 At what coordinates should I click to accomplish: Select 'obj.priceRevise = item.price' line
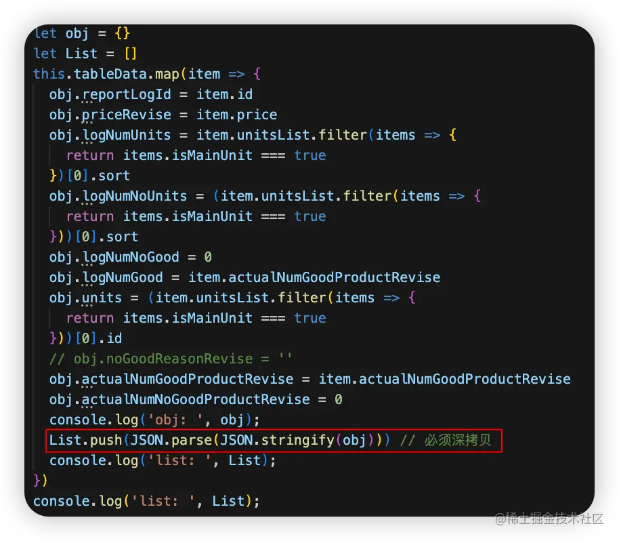163,115
